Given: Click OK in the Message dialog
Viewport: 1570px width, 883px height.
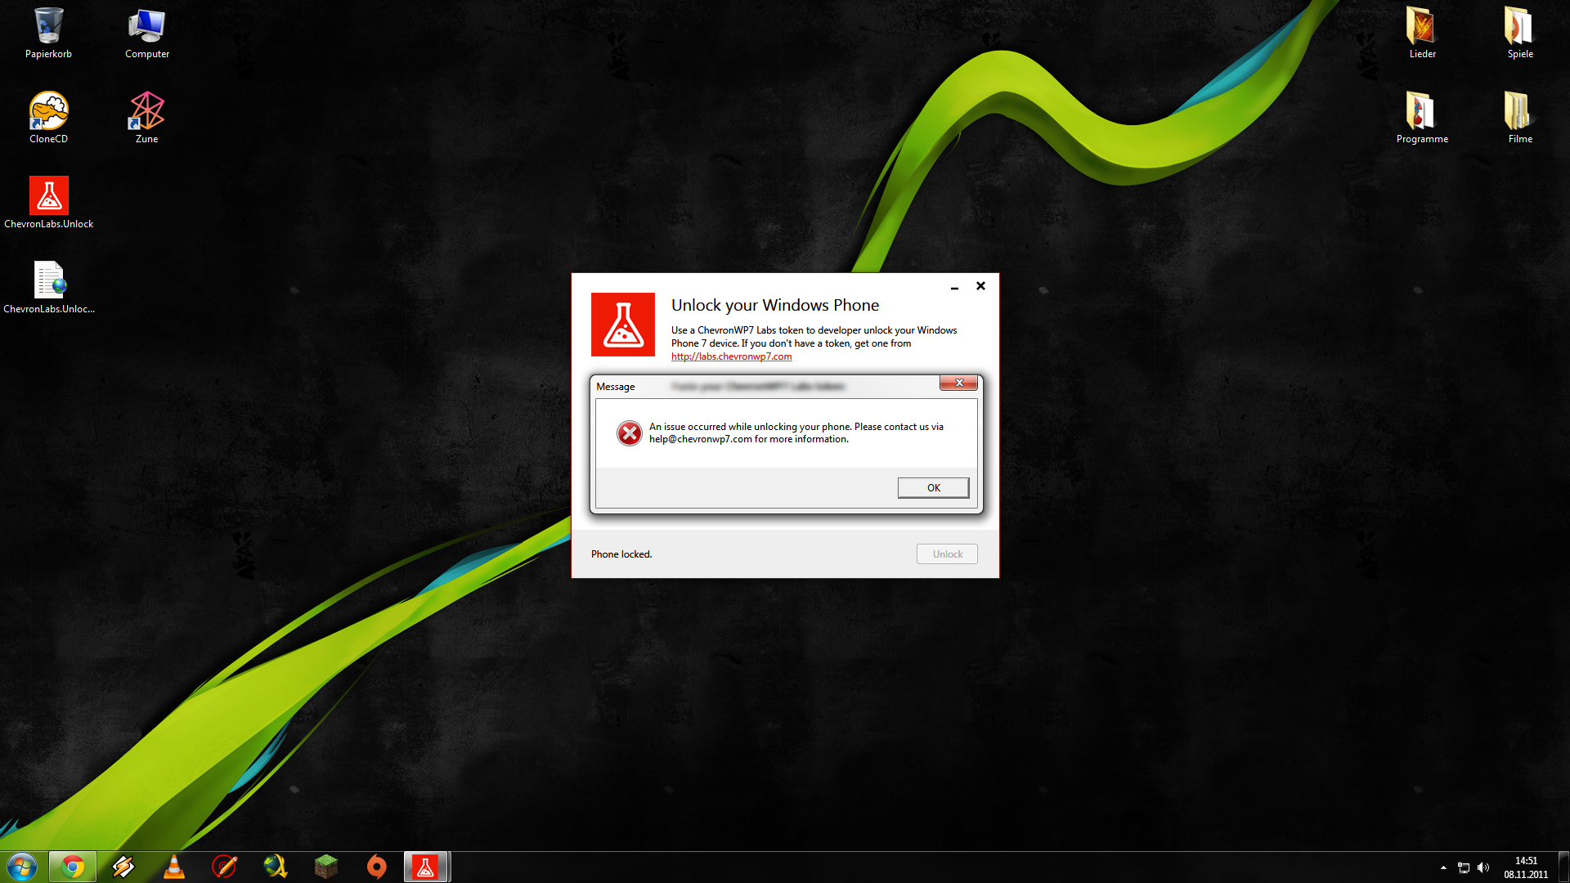Looking at the screenshot, I should [x=933, y=487].
